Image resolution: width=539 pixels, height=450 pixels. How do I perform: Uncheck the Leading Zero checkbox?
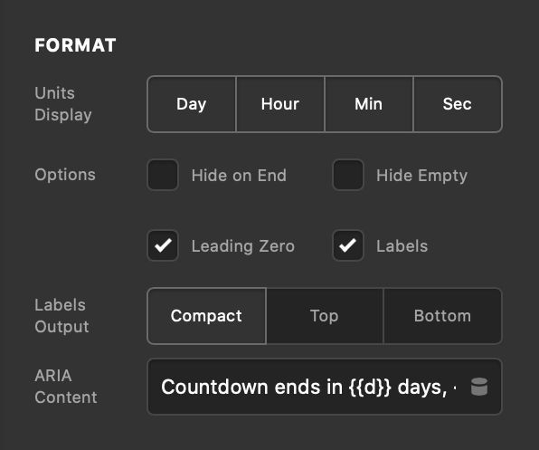click(163, 245)
